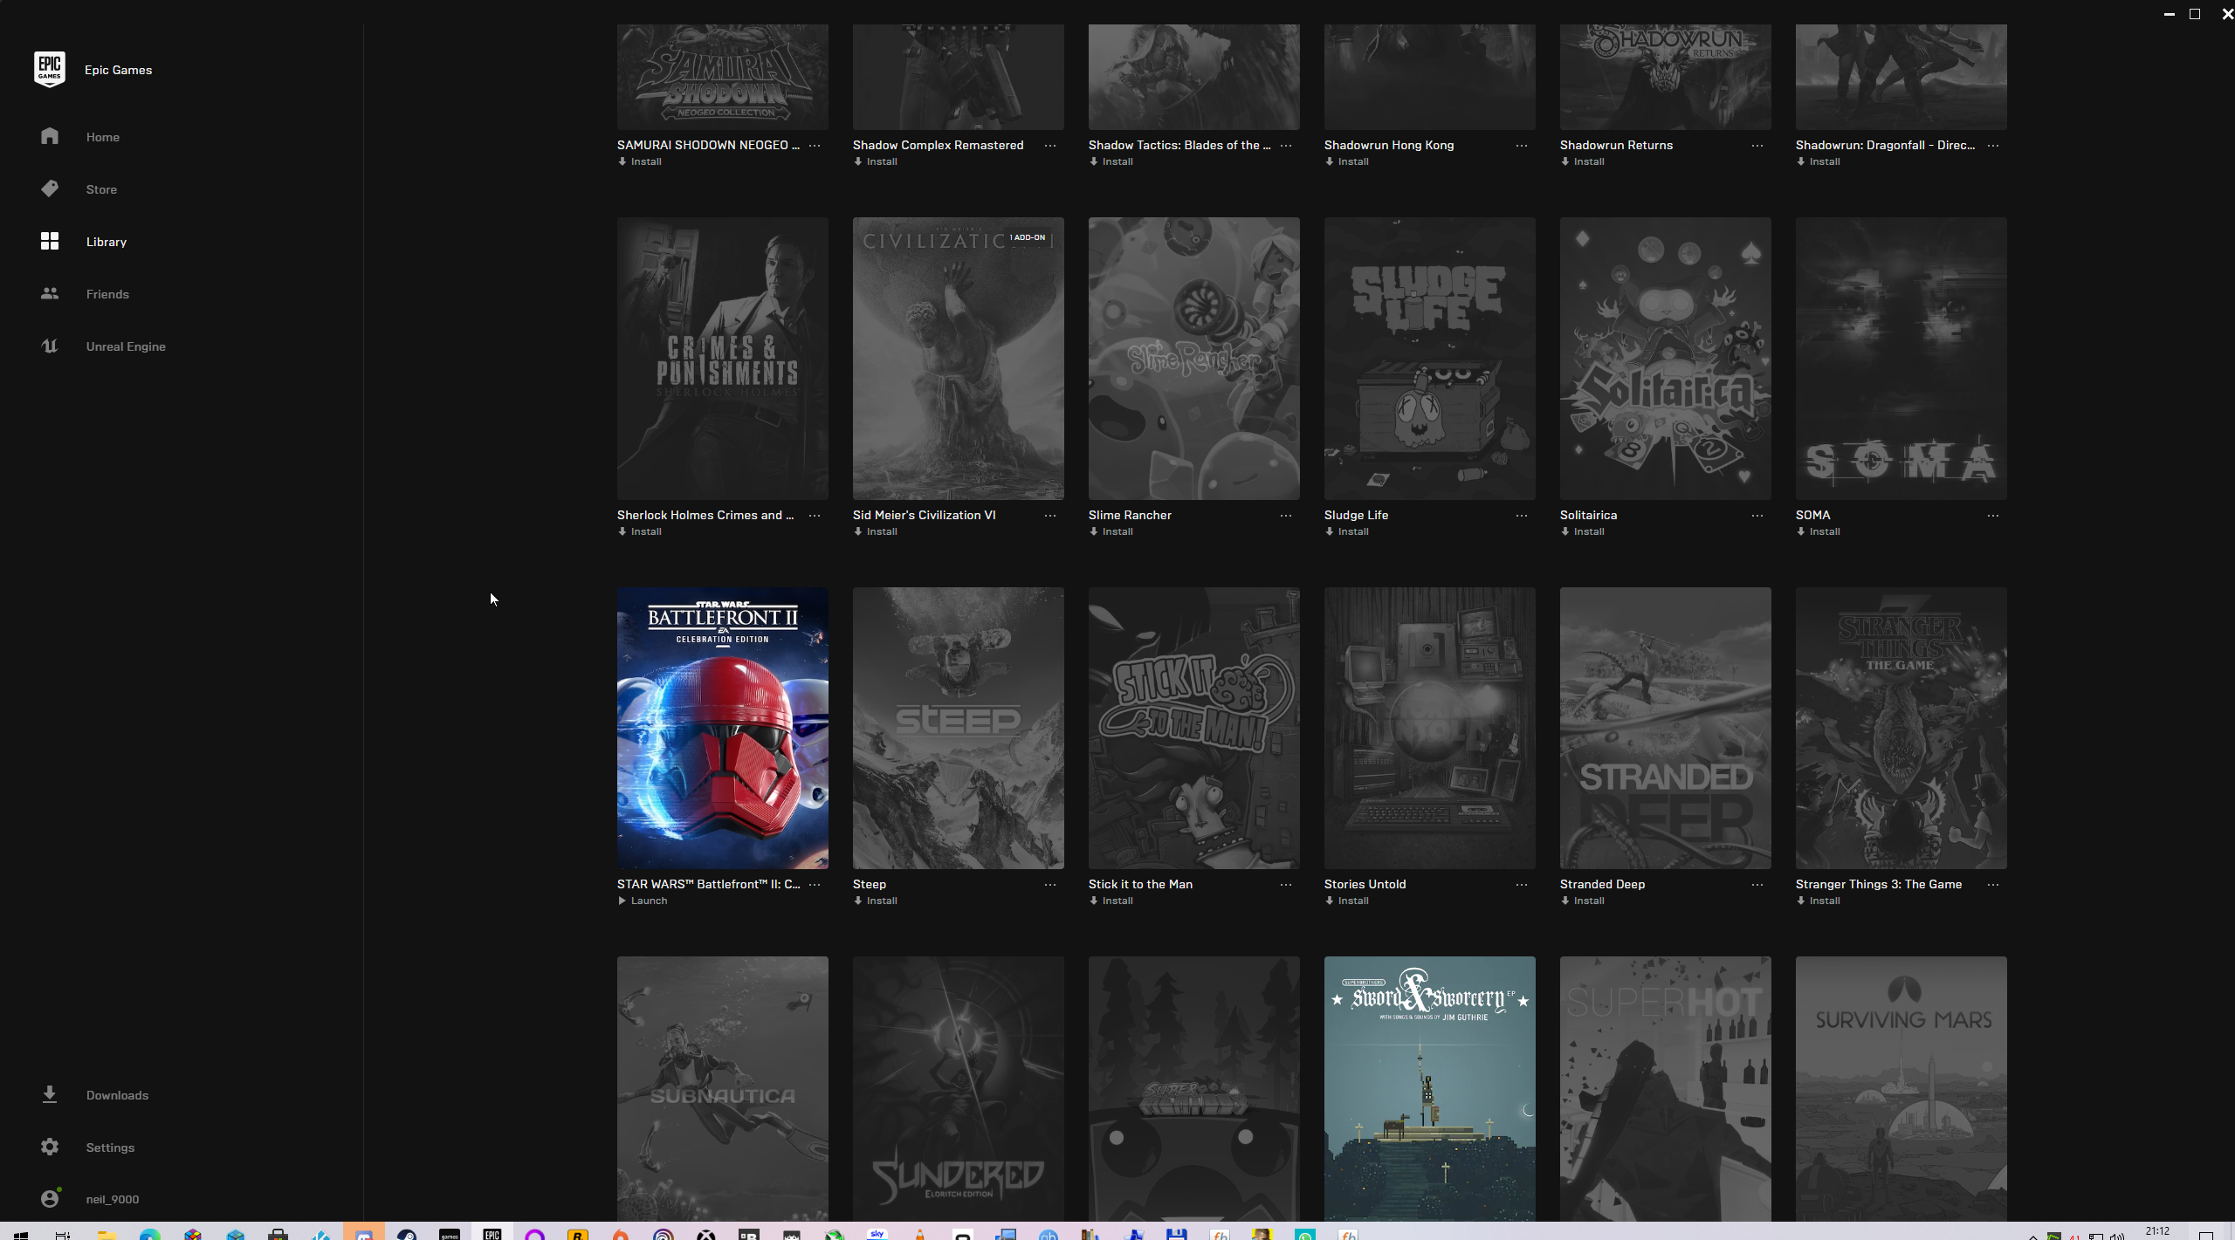
Task: Open three-dot menu for Stranger Things 3
Action: (x=1993, y=885)
